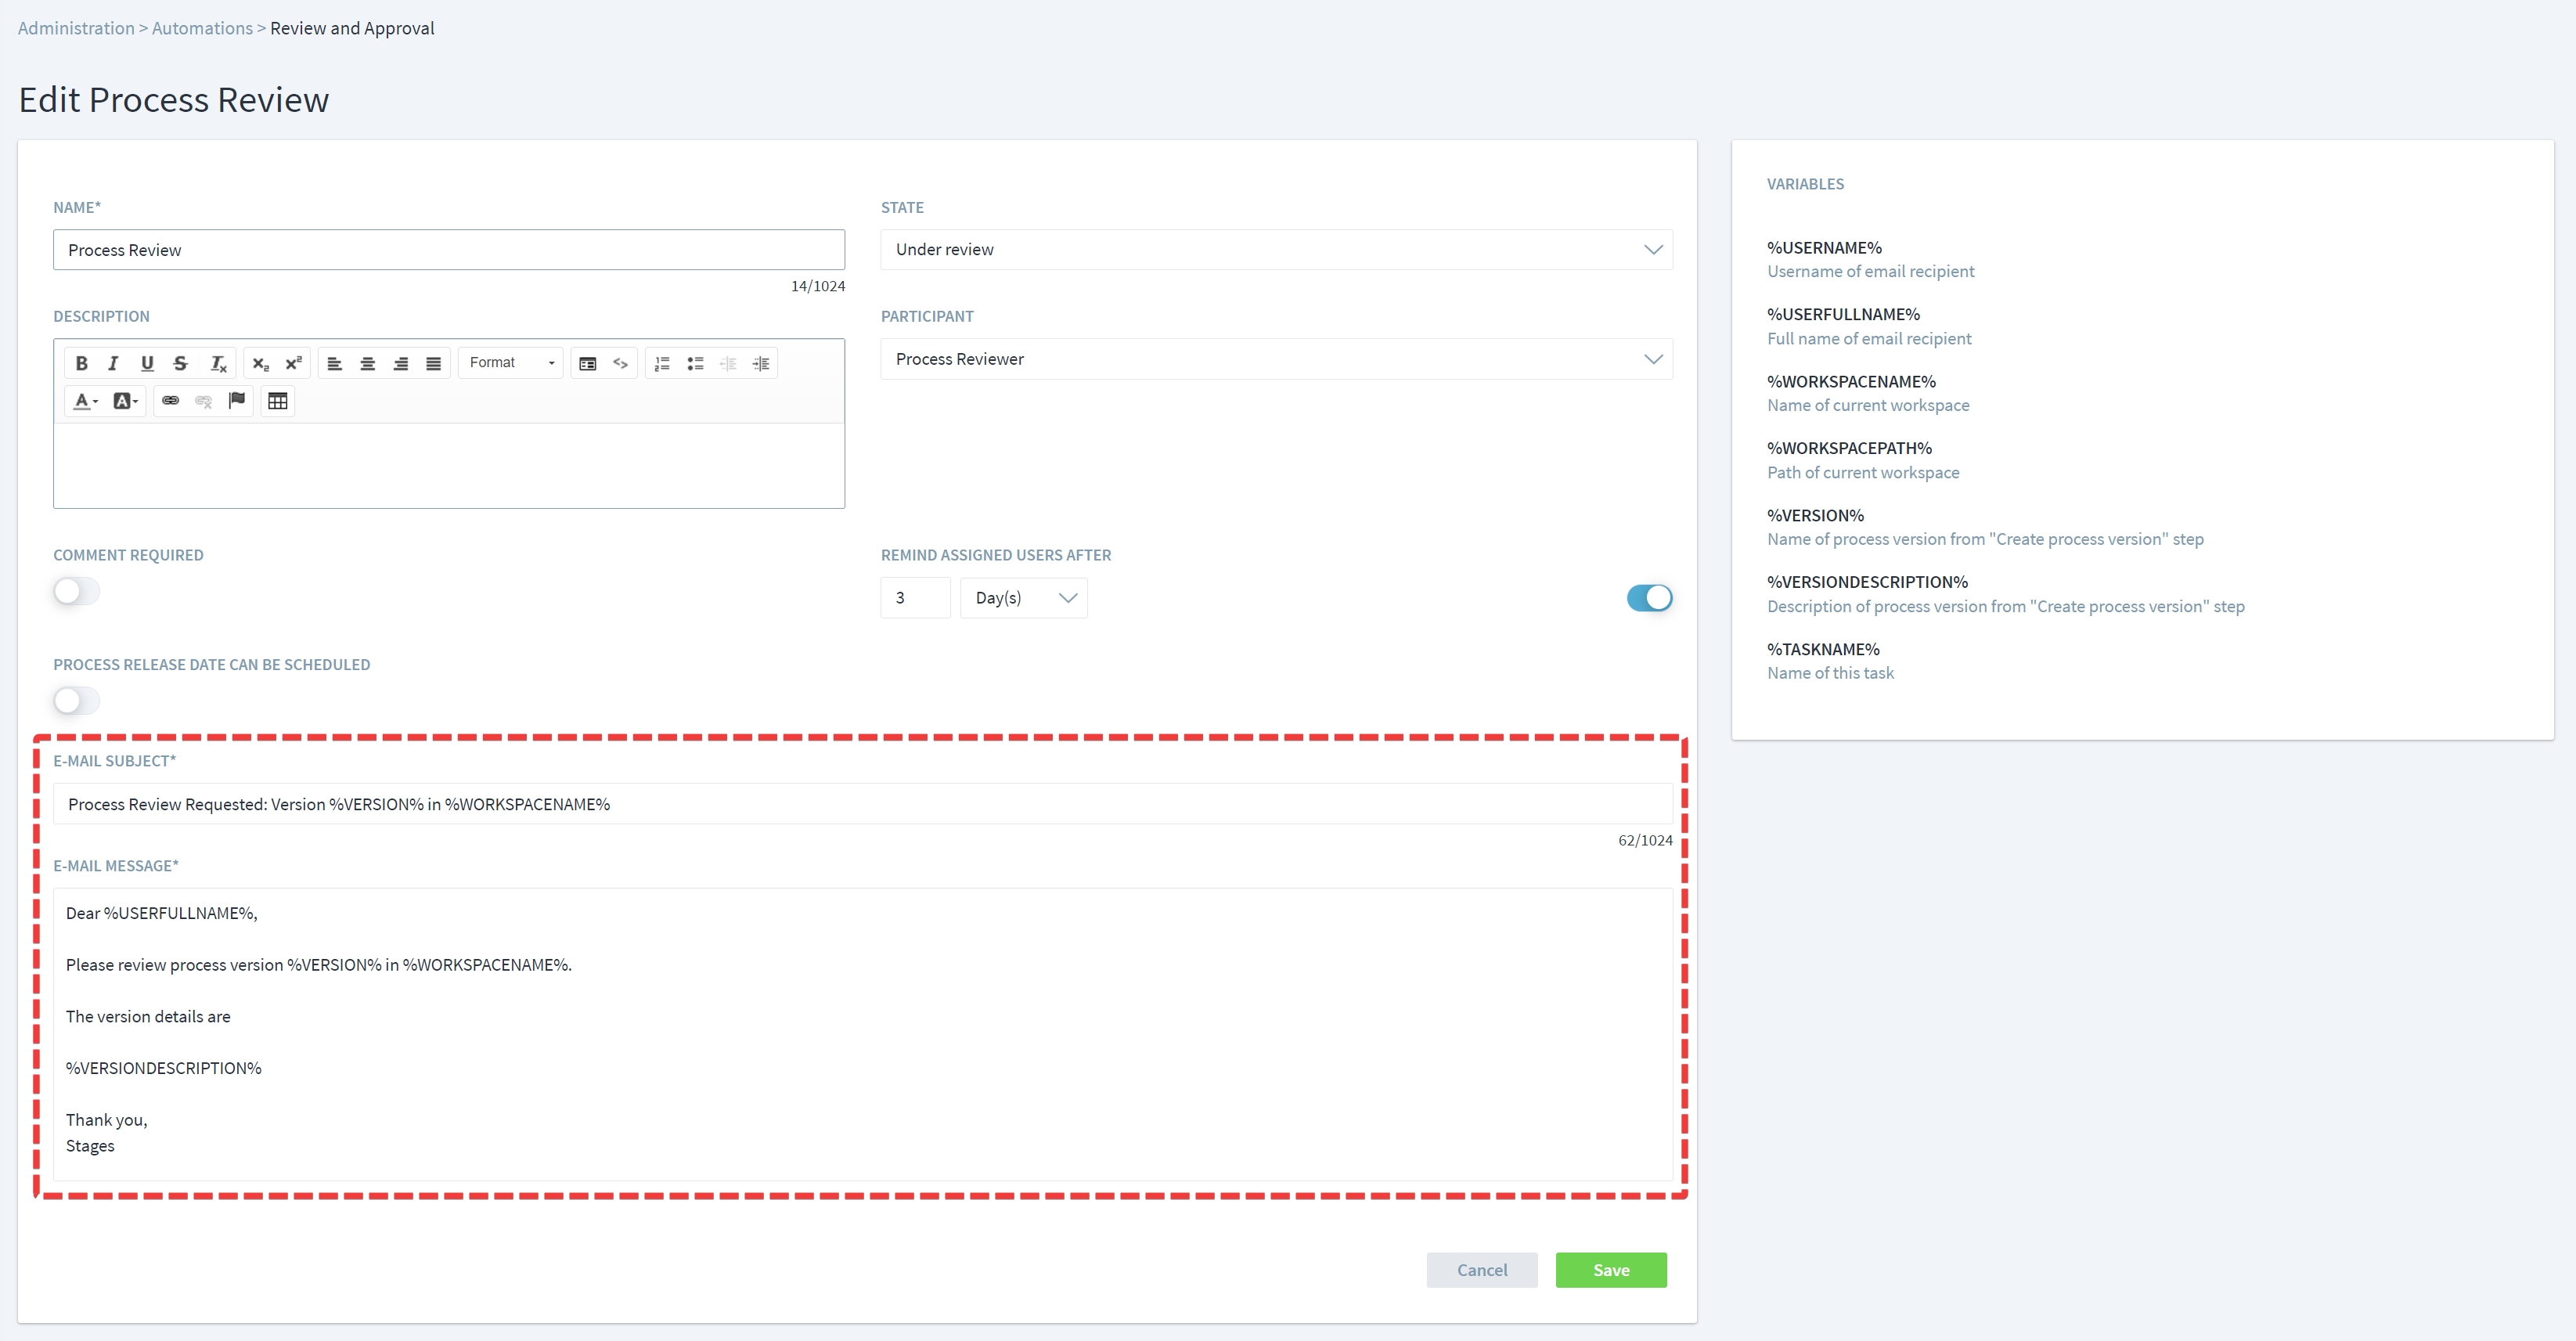Toggle bold formatting in description editor
This screenshot has width=2576, height=1341.
pyautogui.click(x=82, y=363)
